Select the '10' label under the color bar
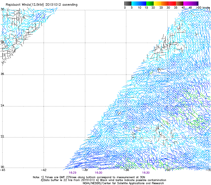211x185 pixels. pyautogui.click(x=139, y=8)
